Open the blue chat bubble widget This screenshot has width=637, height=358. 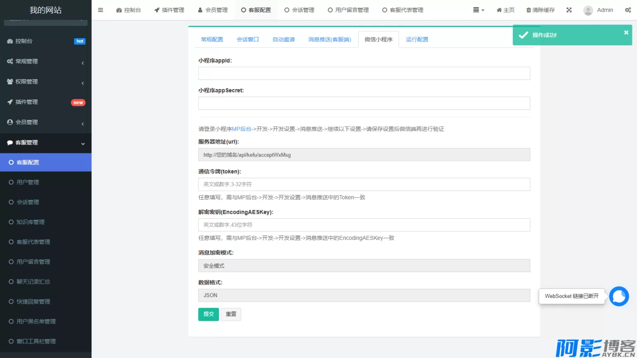click(x=619, y=296)
